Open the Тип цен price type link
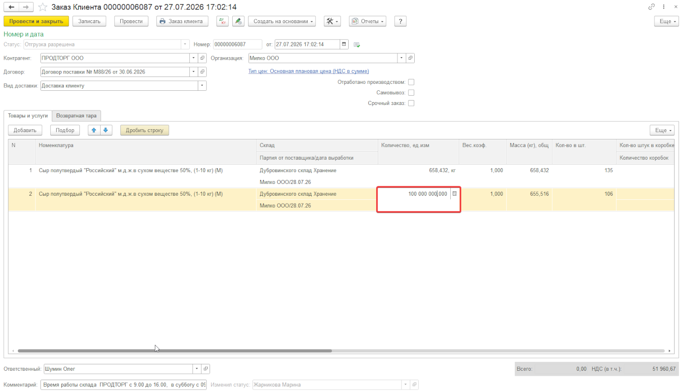This screenshot has width=683, height=391. (x=309, y=71)
